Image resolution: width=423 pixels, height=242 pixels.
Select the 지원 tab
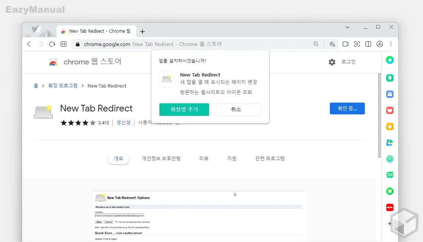click(x=232, y=159)
